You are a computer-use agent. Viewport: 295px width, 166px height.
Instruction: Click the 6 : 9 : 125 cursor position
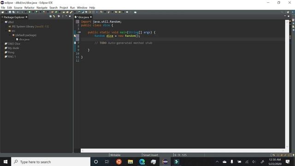click(x=180, y=155)
